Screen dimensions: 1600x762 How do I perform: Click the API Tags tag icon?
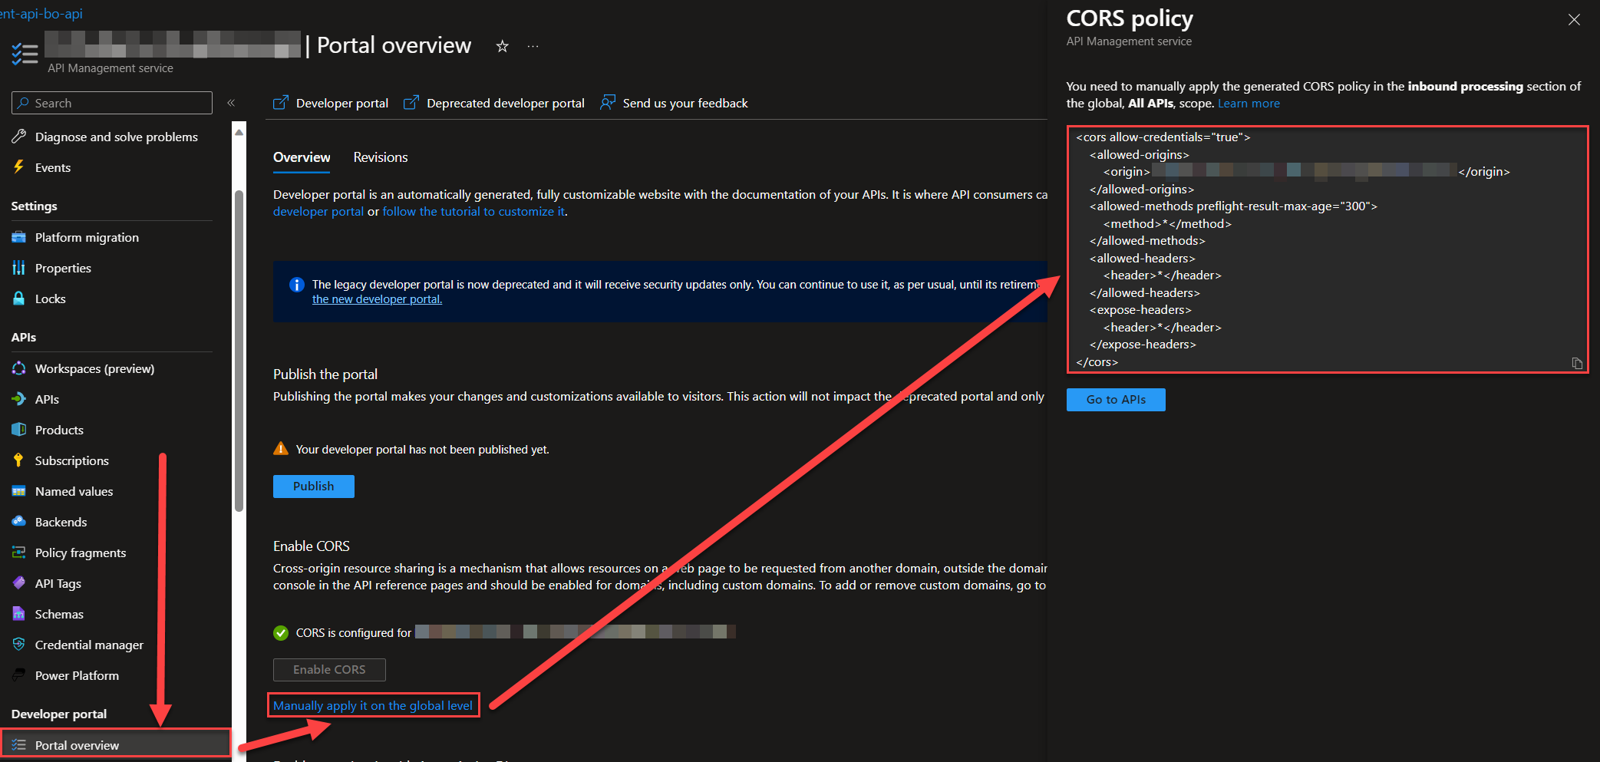tap(19, 583)
